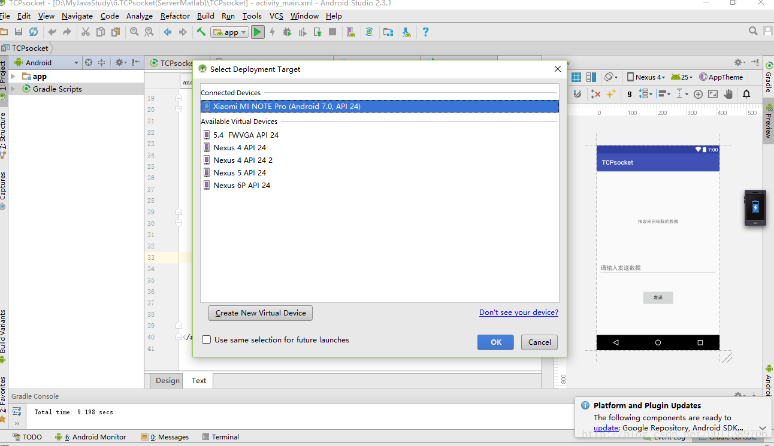Open the Build menu
Viewport: 774px width, 446px height.
pos(205,16)
